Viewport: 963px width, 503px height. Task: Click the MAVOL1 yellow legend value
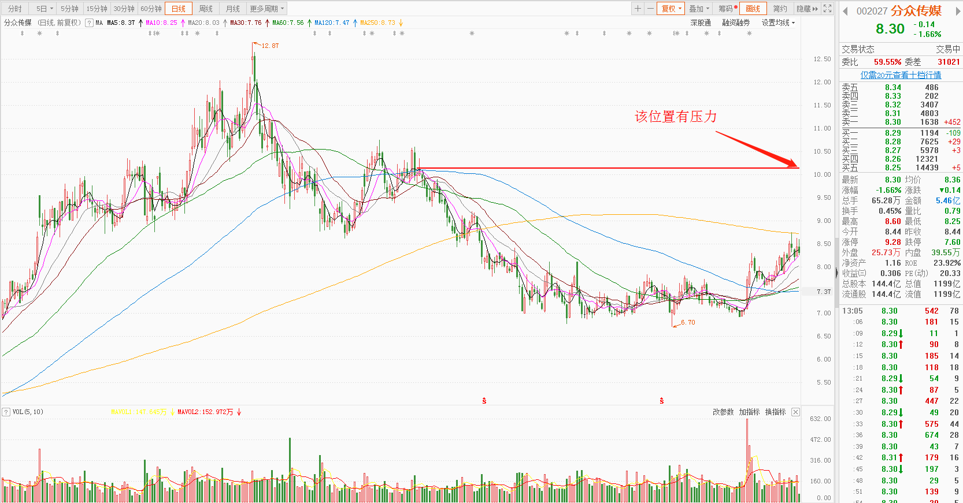139,412
